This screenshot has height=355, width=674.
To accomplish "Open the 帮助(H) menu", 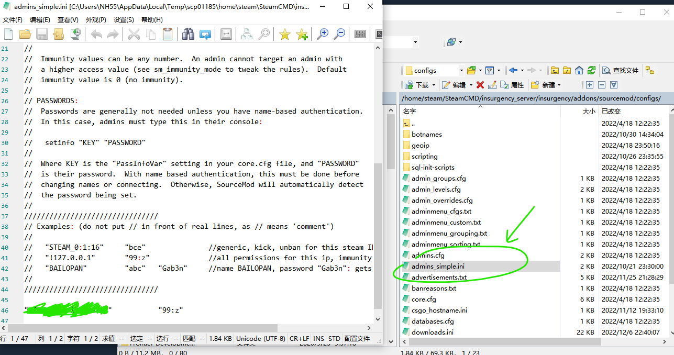I will [x=152, y=20].
